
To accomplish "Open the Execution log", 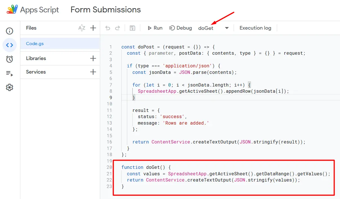I will pos(255,28).
